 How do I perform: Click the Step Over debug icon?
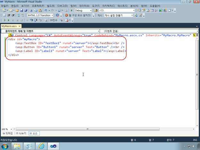(36, 20)
